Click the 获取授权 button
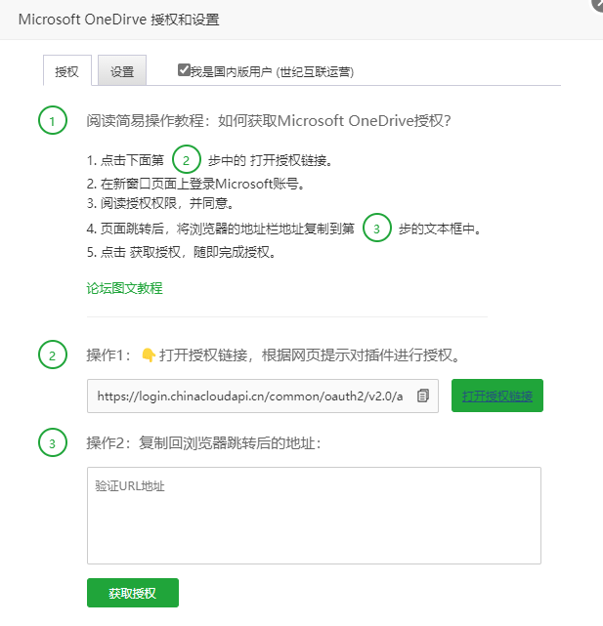This screenshot has width=603, height=626. [x=133, y=593]
